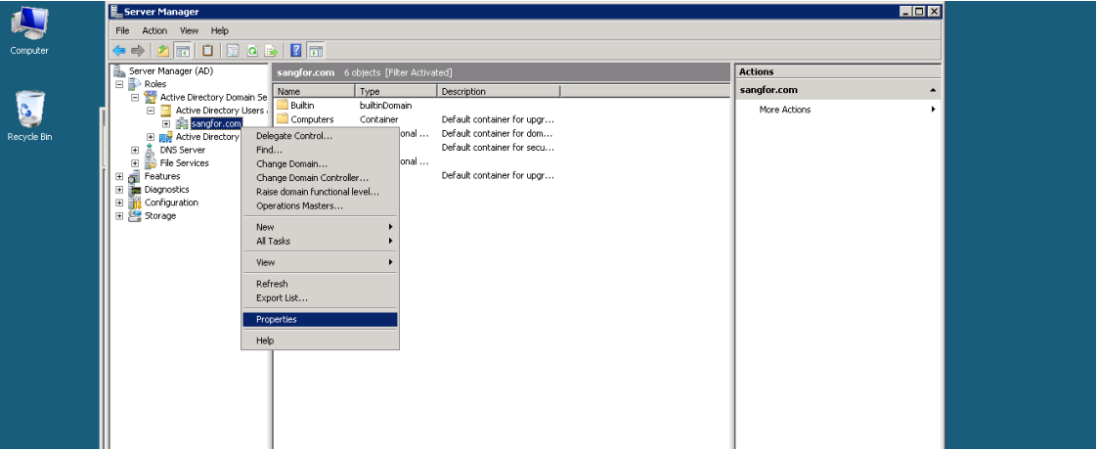Image resolution: width=1098 pixels, height=451 pixels.
Task: Select File Services in the tree
Action: [184, 163]
